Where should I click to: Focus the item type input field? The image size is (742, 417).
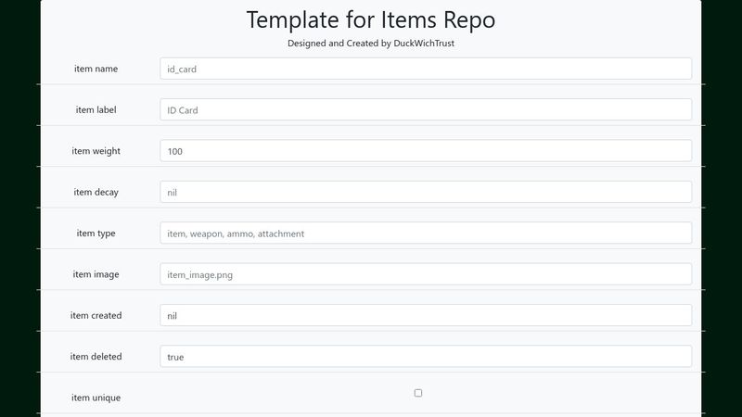426,234
